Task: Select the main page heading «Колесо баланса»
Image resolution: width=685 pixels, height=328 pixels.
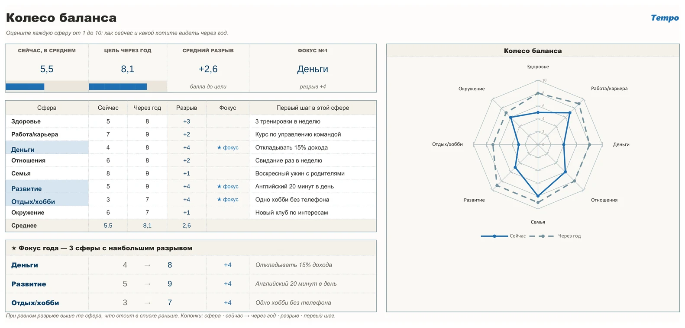Action: click(61, 18)
